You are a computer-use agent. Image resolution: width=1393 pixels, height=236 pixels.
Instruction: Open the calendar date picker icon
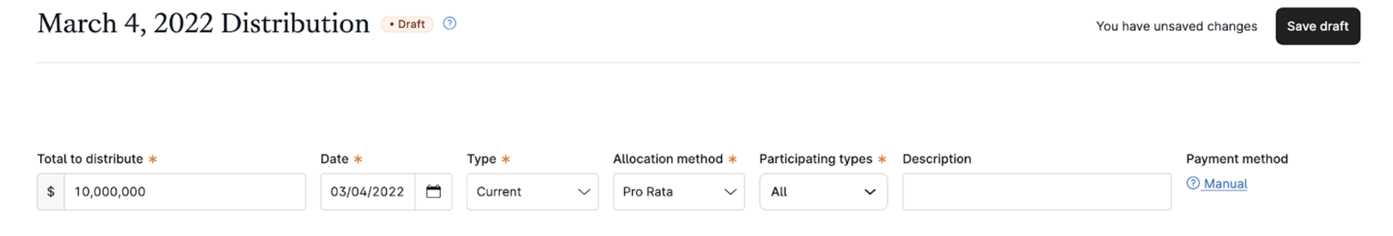(x=433, y=192)
